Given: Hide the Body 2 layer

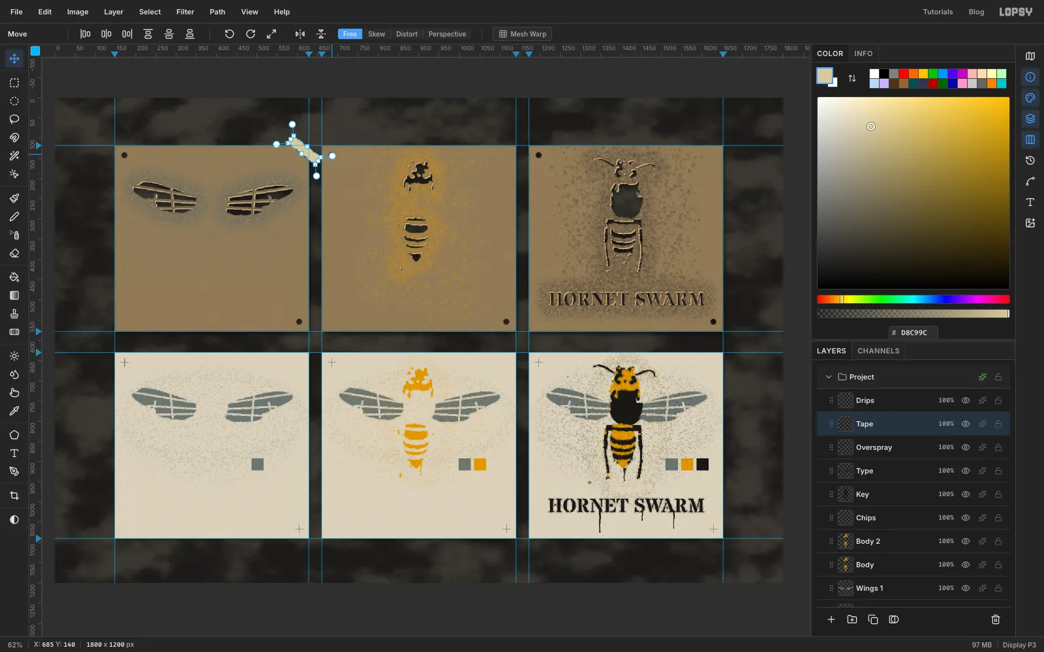Looking at the screenshot, I should coord(966,541).
